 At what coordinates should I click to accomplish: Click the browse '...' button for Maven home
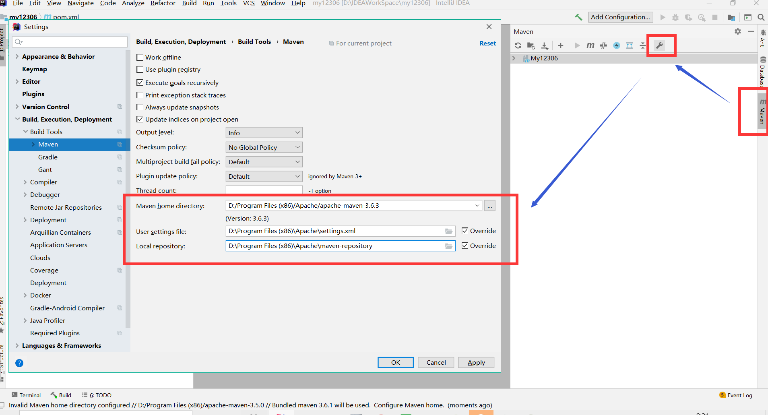[x=490, y=205]
